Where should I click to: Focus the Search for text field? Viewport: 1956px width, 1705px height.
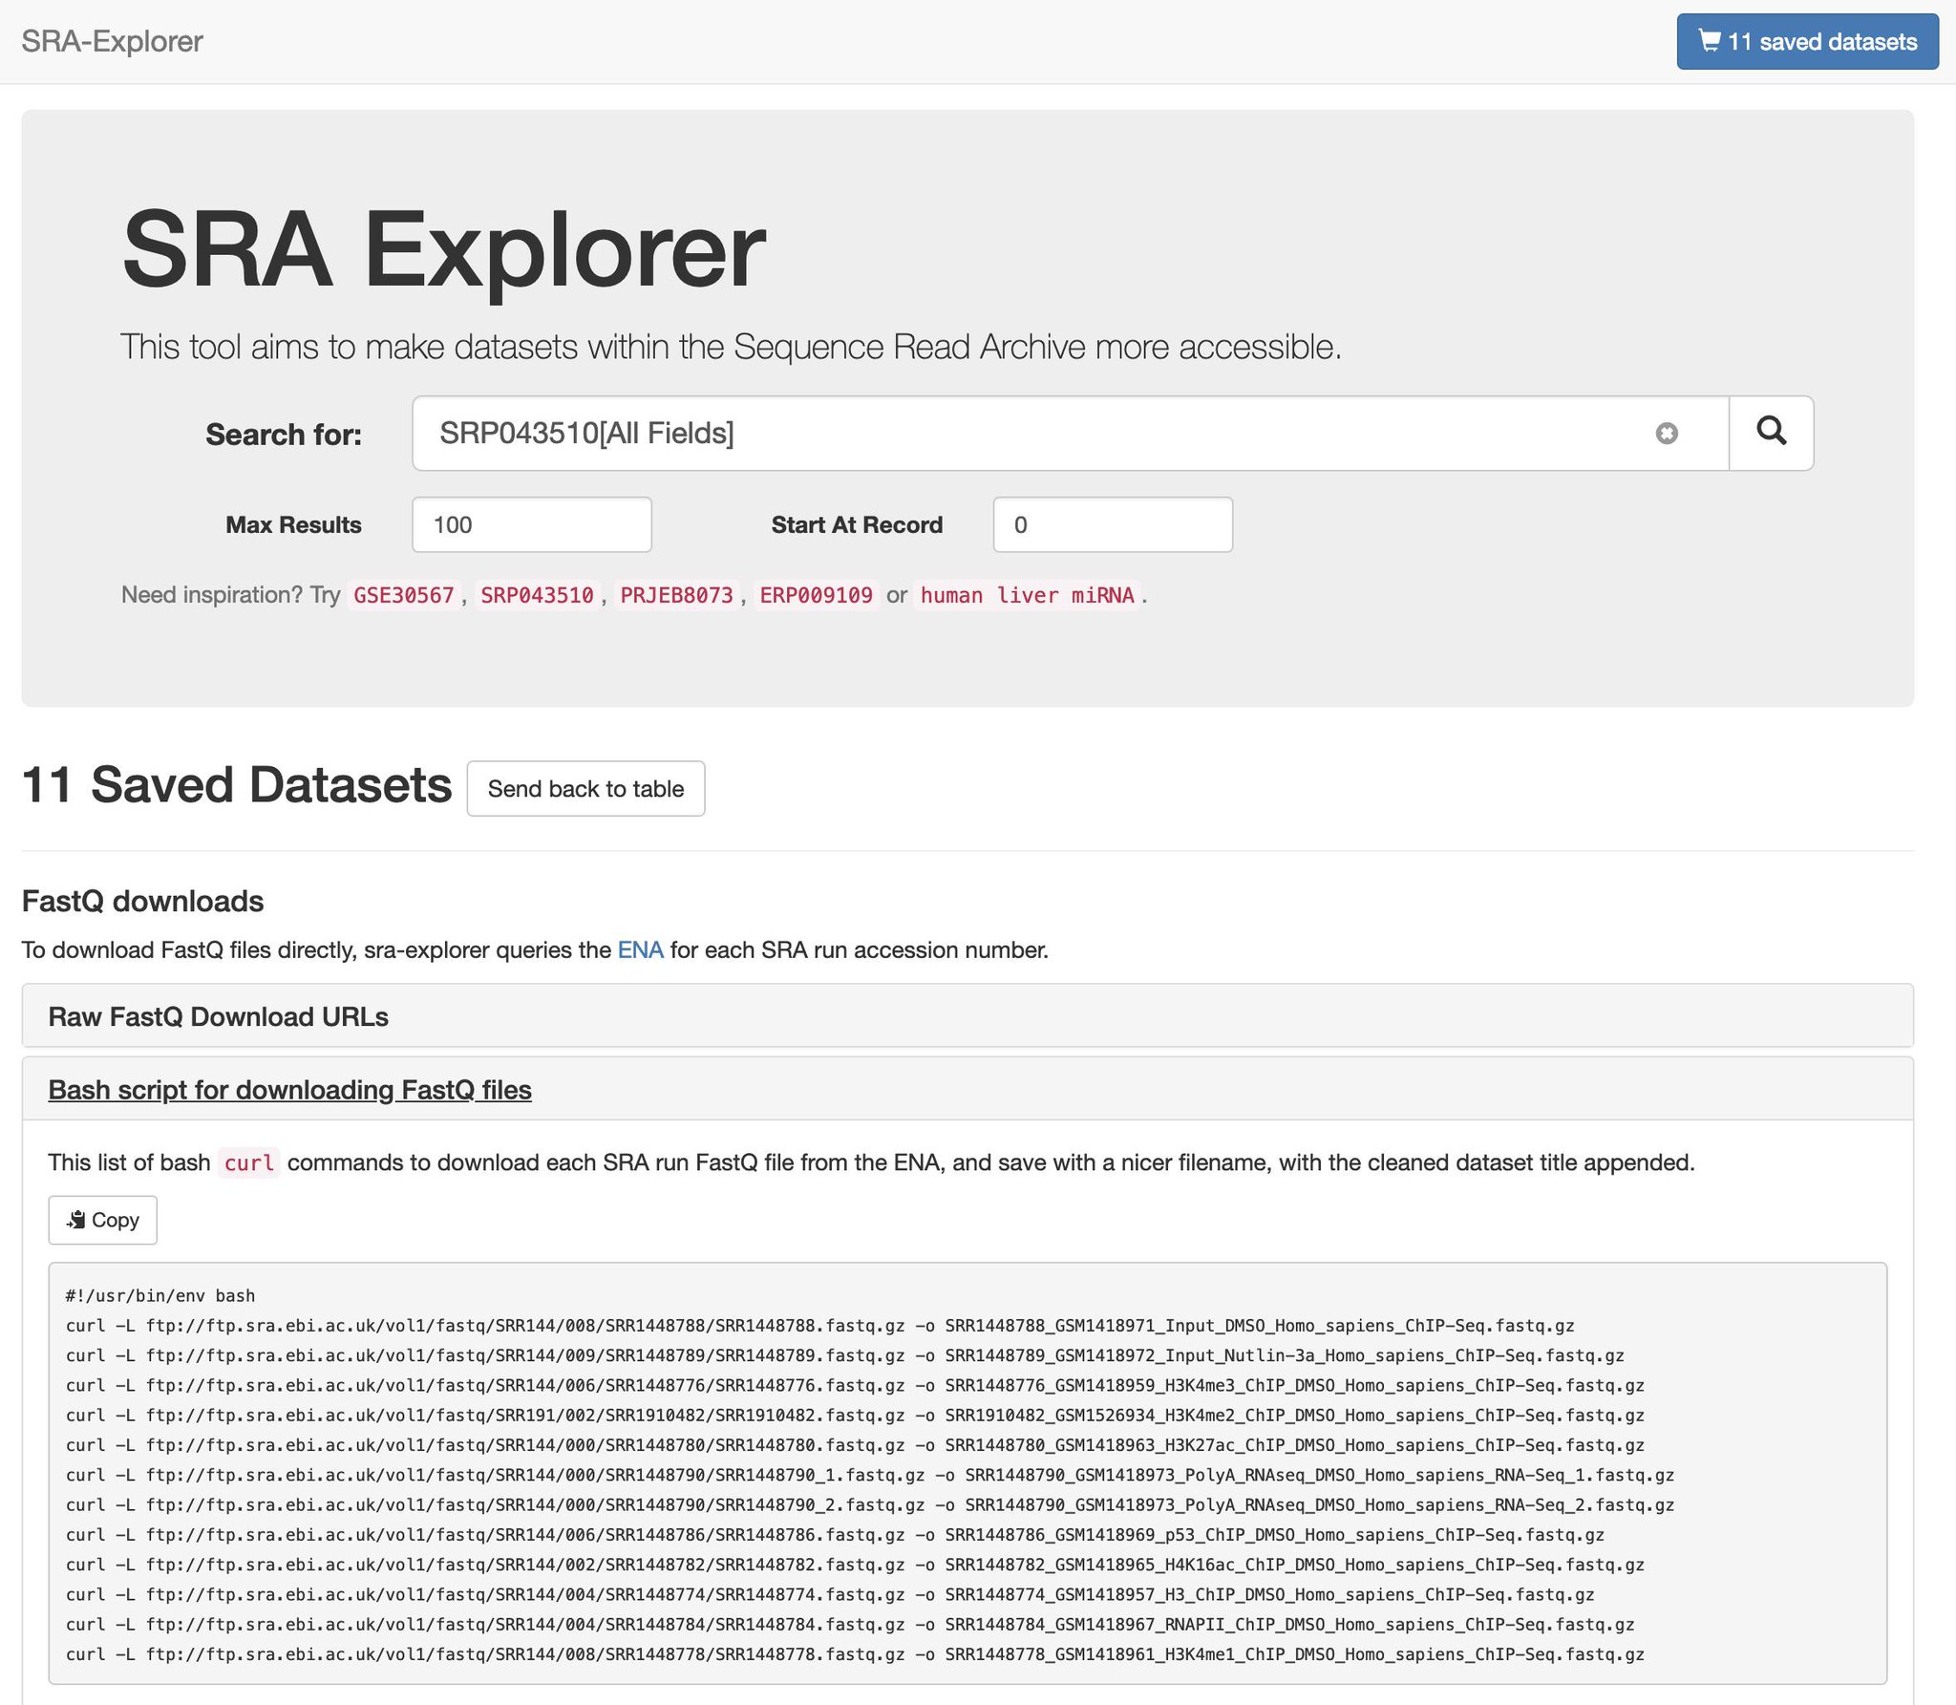(x=1031, y=434)
